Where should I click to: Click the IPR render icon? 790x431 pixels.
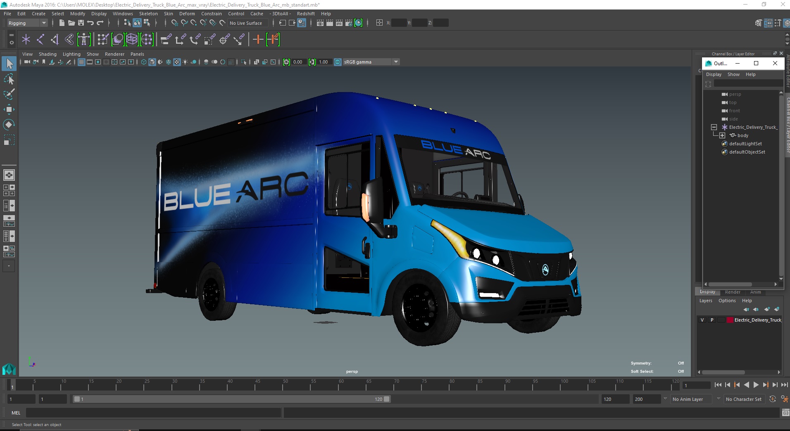pos(339,23)
